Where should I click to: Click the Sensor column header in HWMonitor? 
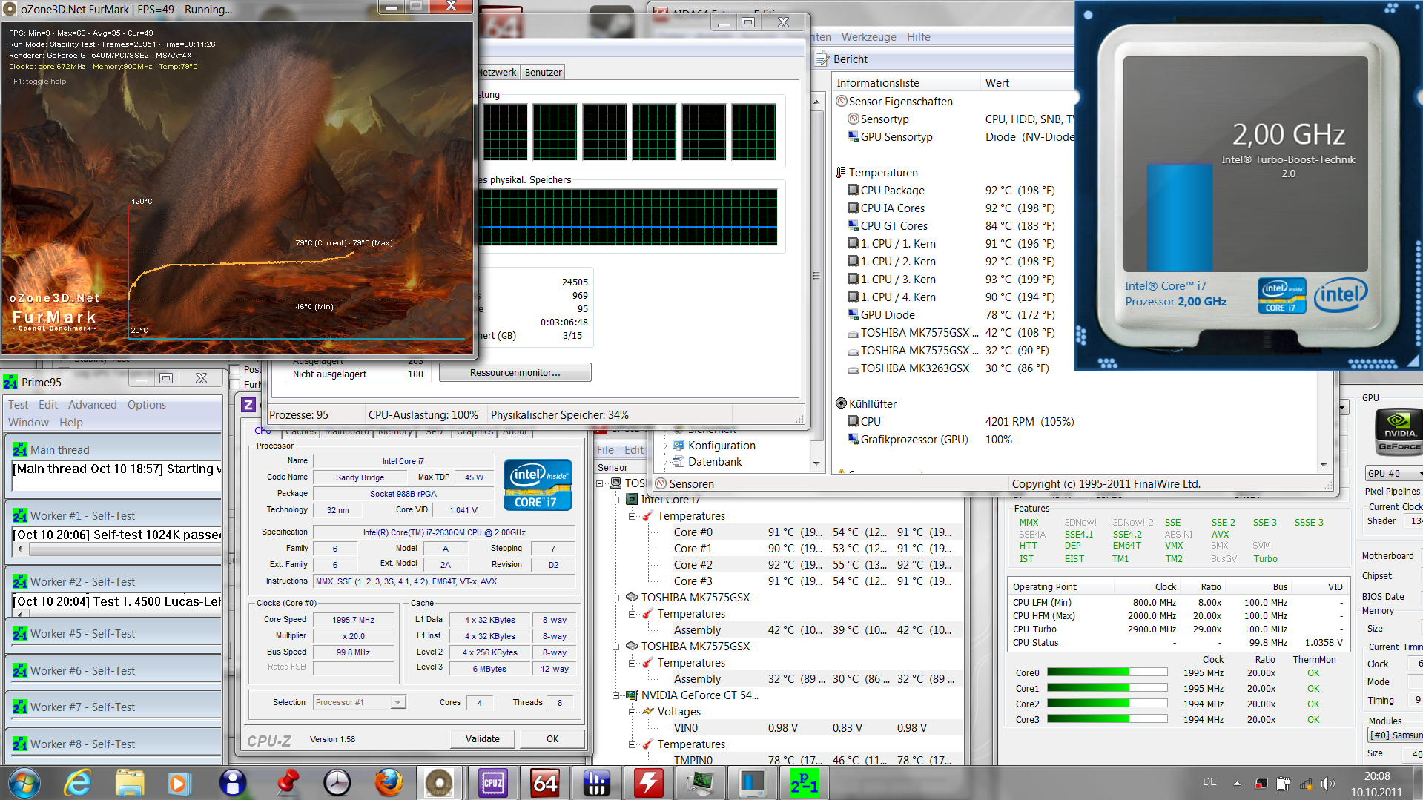tap(614, 468)
